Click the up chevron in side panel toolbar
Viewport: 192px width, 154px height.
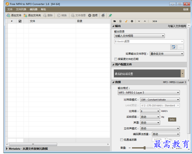[145, 21]
